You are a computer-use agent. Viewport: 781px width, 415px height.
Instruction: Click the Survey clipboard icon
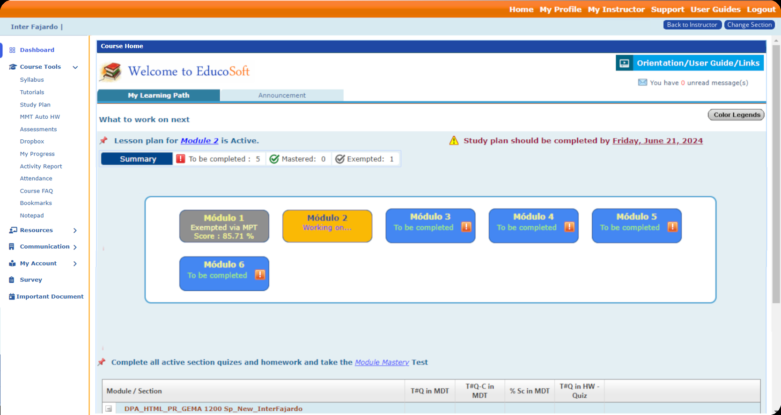(12, 280)
